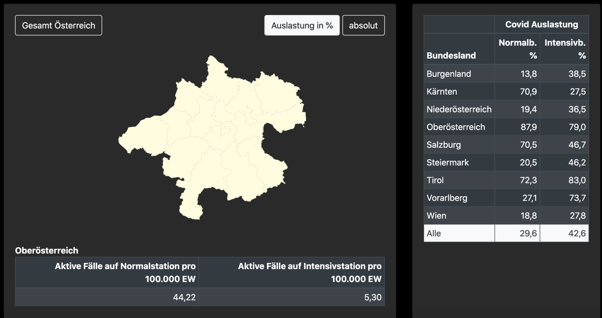Select the Auslastung in % view
Screen dimensions: 602x318
(x=302, y=25)
